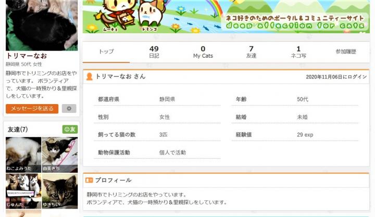The height and width of the screenshot is (217, 375).
Task: Click the deep affection for cats banner
Action: pos(226,16)
